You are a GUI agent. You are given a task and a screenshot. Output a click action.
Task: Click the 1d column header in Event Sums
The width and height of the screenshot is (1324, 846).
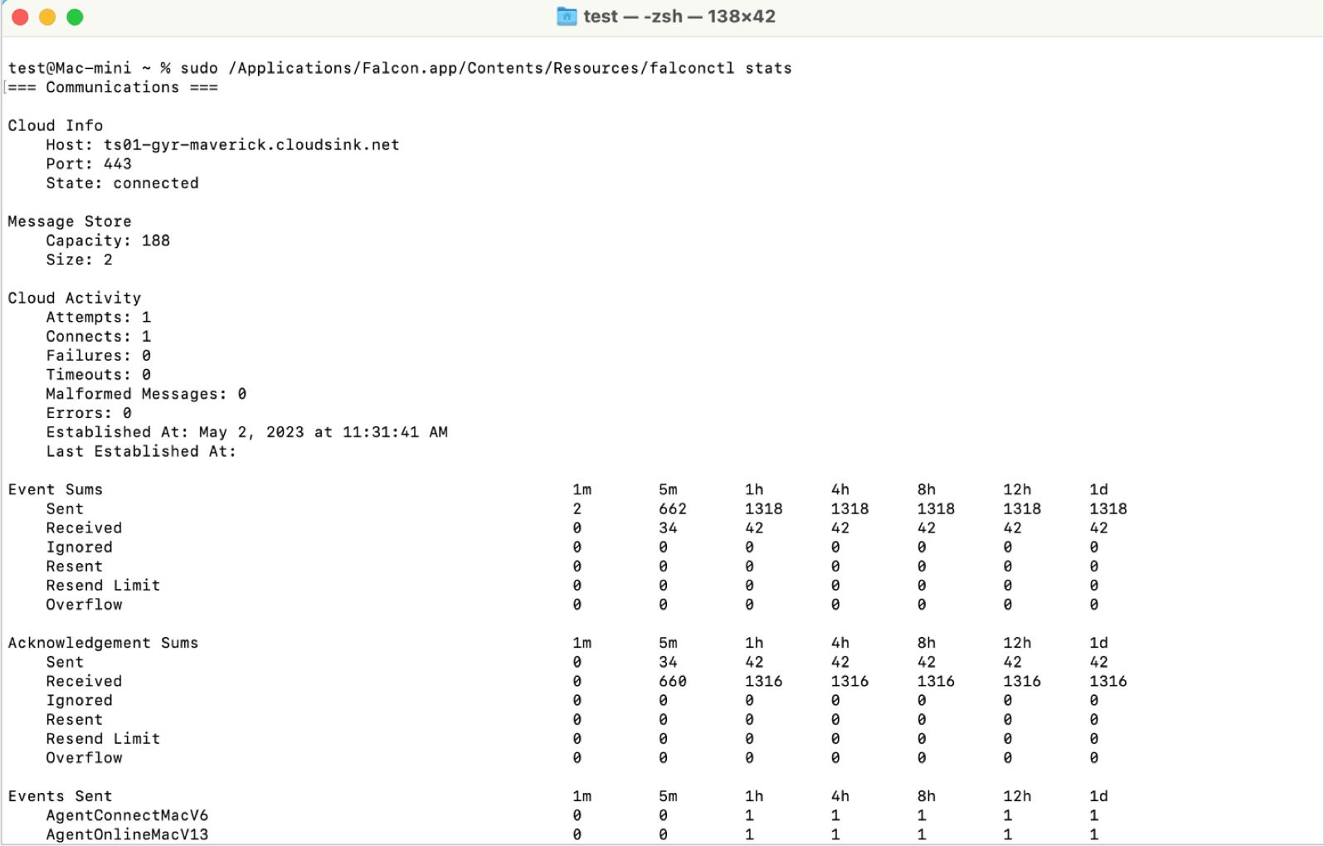click(1098, 489)
